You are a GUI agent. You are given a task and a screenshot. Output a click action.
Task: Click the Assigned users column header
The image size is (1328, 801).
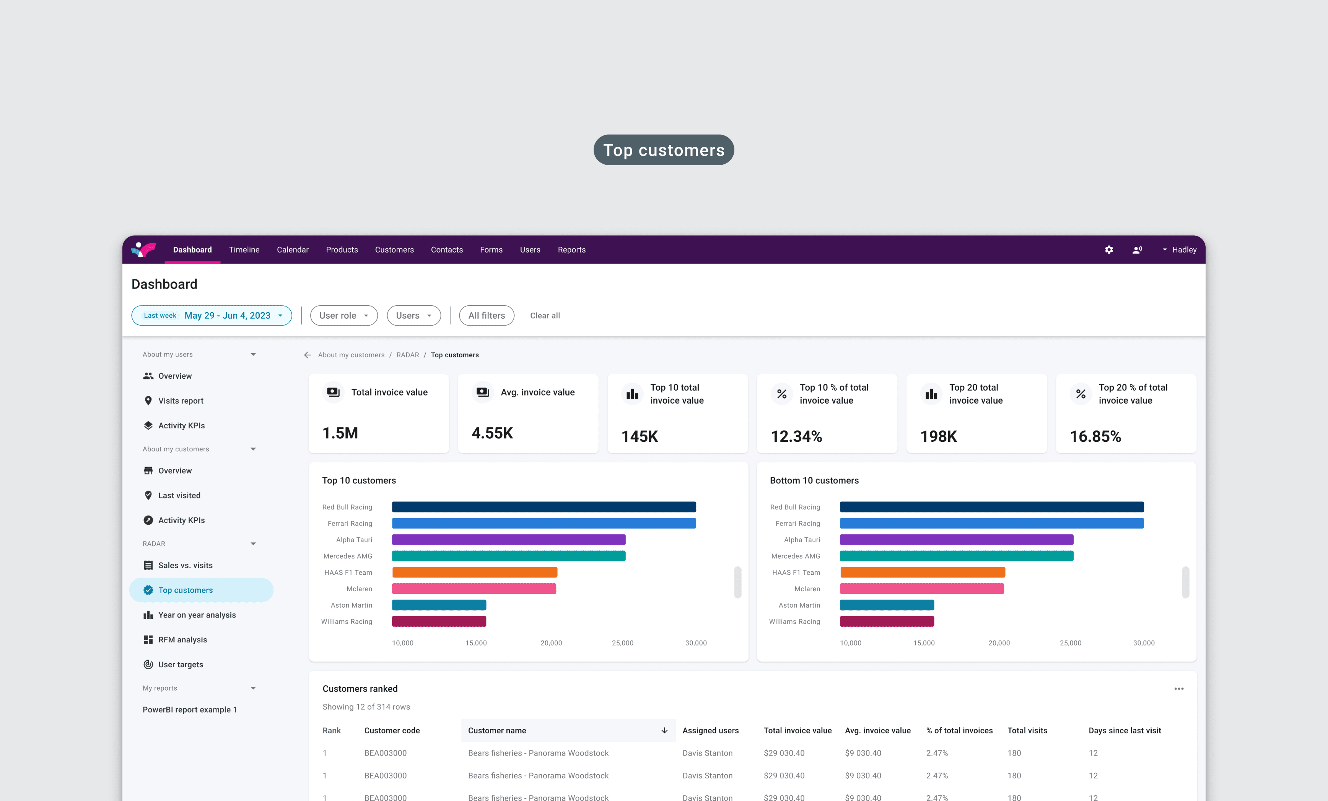710,731
